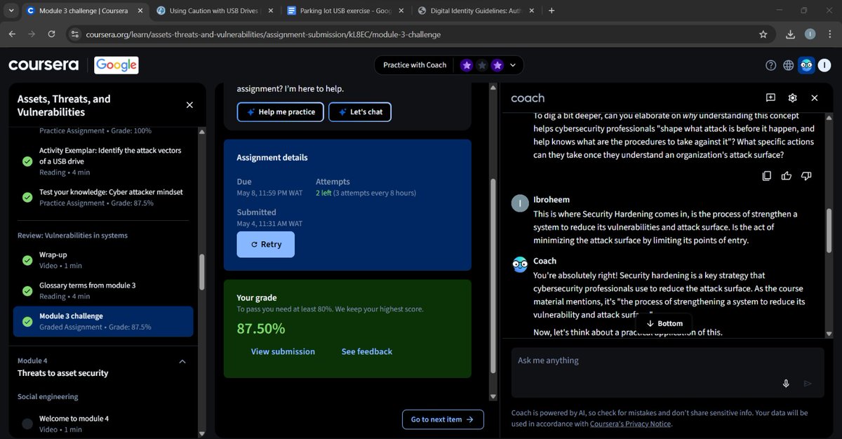Click the Help me practice button

(281, 112)
